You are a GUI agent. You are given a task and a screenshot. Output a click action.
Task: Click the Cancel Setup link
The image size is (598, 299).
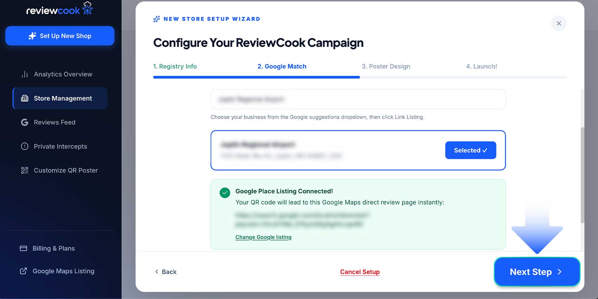360,272
